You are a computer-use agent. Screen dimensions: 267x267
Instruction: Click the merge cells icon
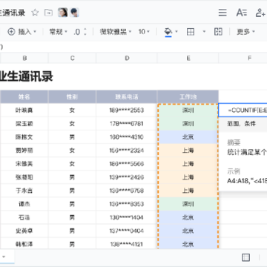218,32
